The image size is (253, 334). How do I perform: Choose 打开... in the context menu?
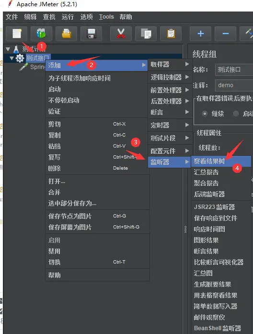point(98,182)
